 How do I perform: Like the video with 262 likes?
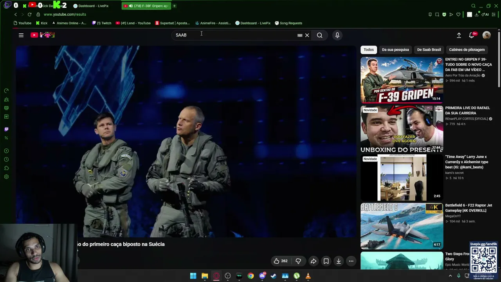point(281,261)
